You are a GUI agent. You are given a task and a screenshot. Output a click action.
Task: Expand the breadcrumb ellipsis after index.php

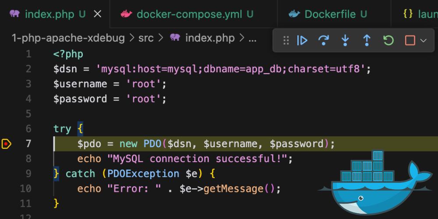[x=252, y=38]
